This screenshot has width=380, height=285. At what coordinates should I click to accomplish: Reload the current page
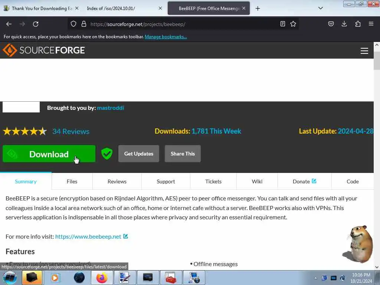36,24
